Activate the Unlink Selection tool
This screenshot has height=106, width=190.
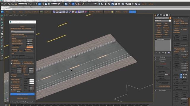[12, 4]
